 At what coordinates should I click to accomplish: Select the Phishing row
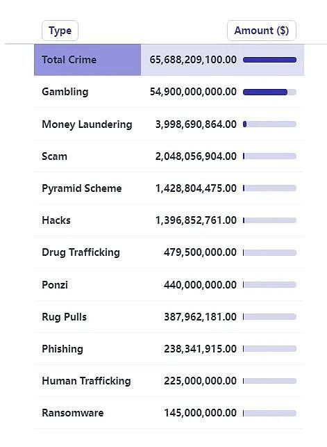click(x=169, y=349)
